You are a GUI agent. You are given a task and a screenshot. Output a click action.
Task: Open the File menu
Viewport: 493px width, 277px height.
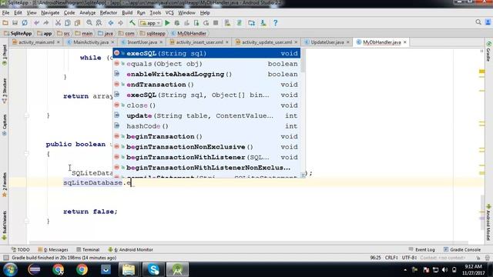5,12
